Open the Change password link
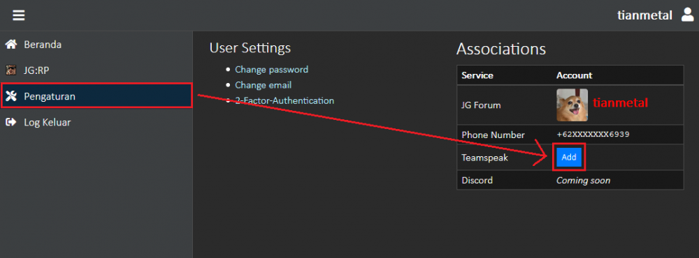The image size is (699, 258). click(271, 70)
